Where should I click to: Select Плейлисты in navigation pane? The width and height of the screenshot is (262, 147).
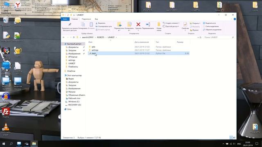tap(73, 67)
